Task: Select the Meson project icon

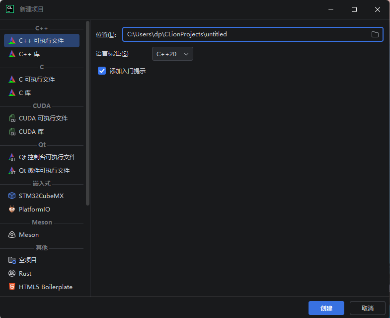Action: (12, 235)
